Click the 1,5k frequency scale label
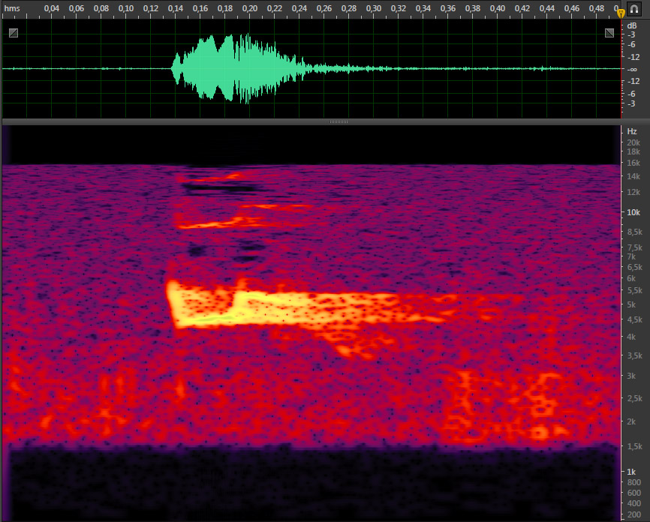The image size is (650, 522). tap(635, 446)
